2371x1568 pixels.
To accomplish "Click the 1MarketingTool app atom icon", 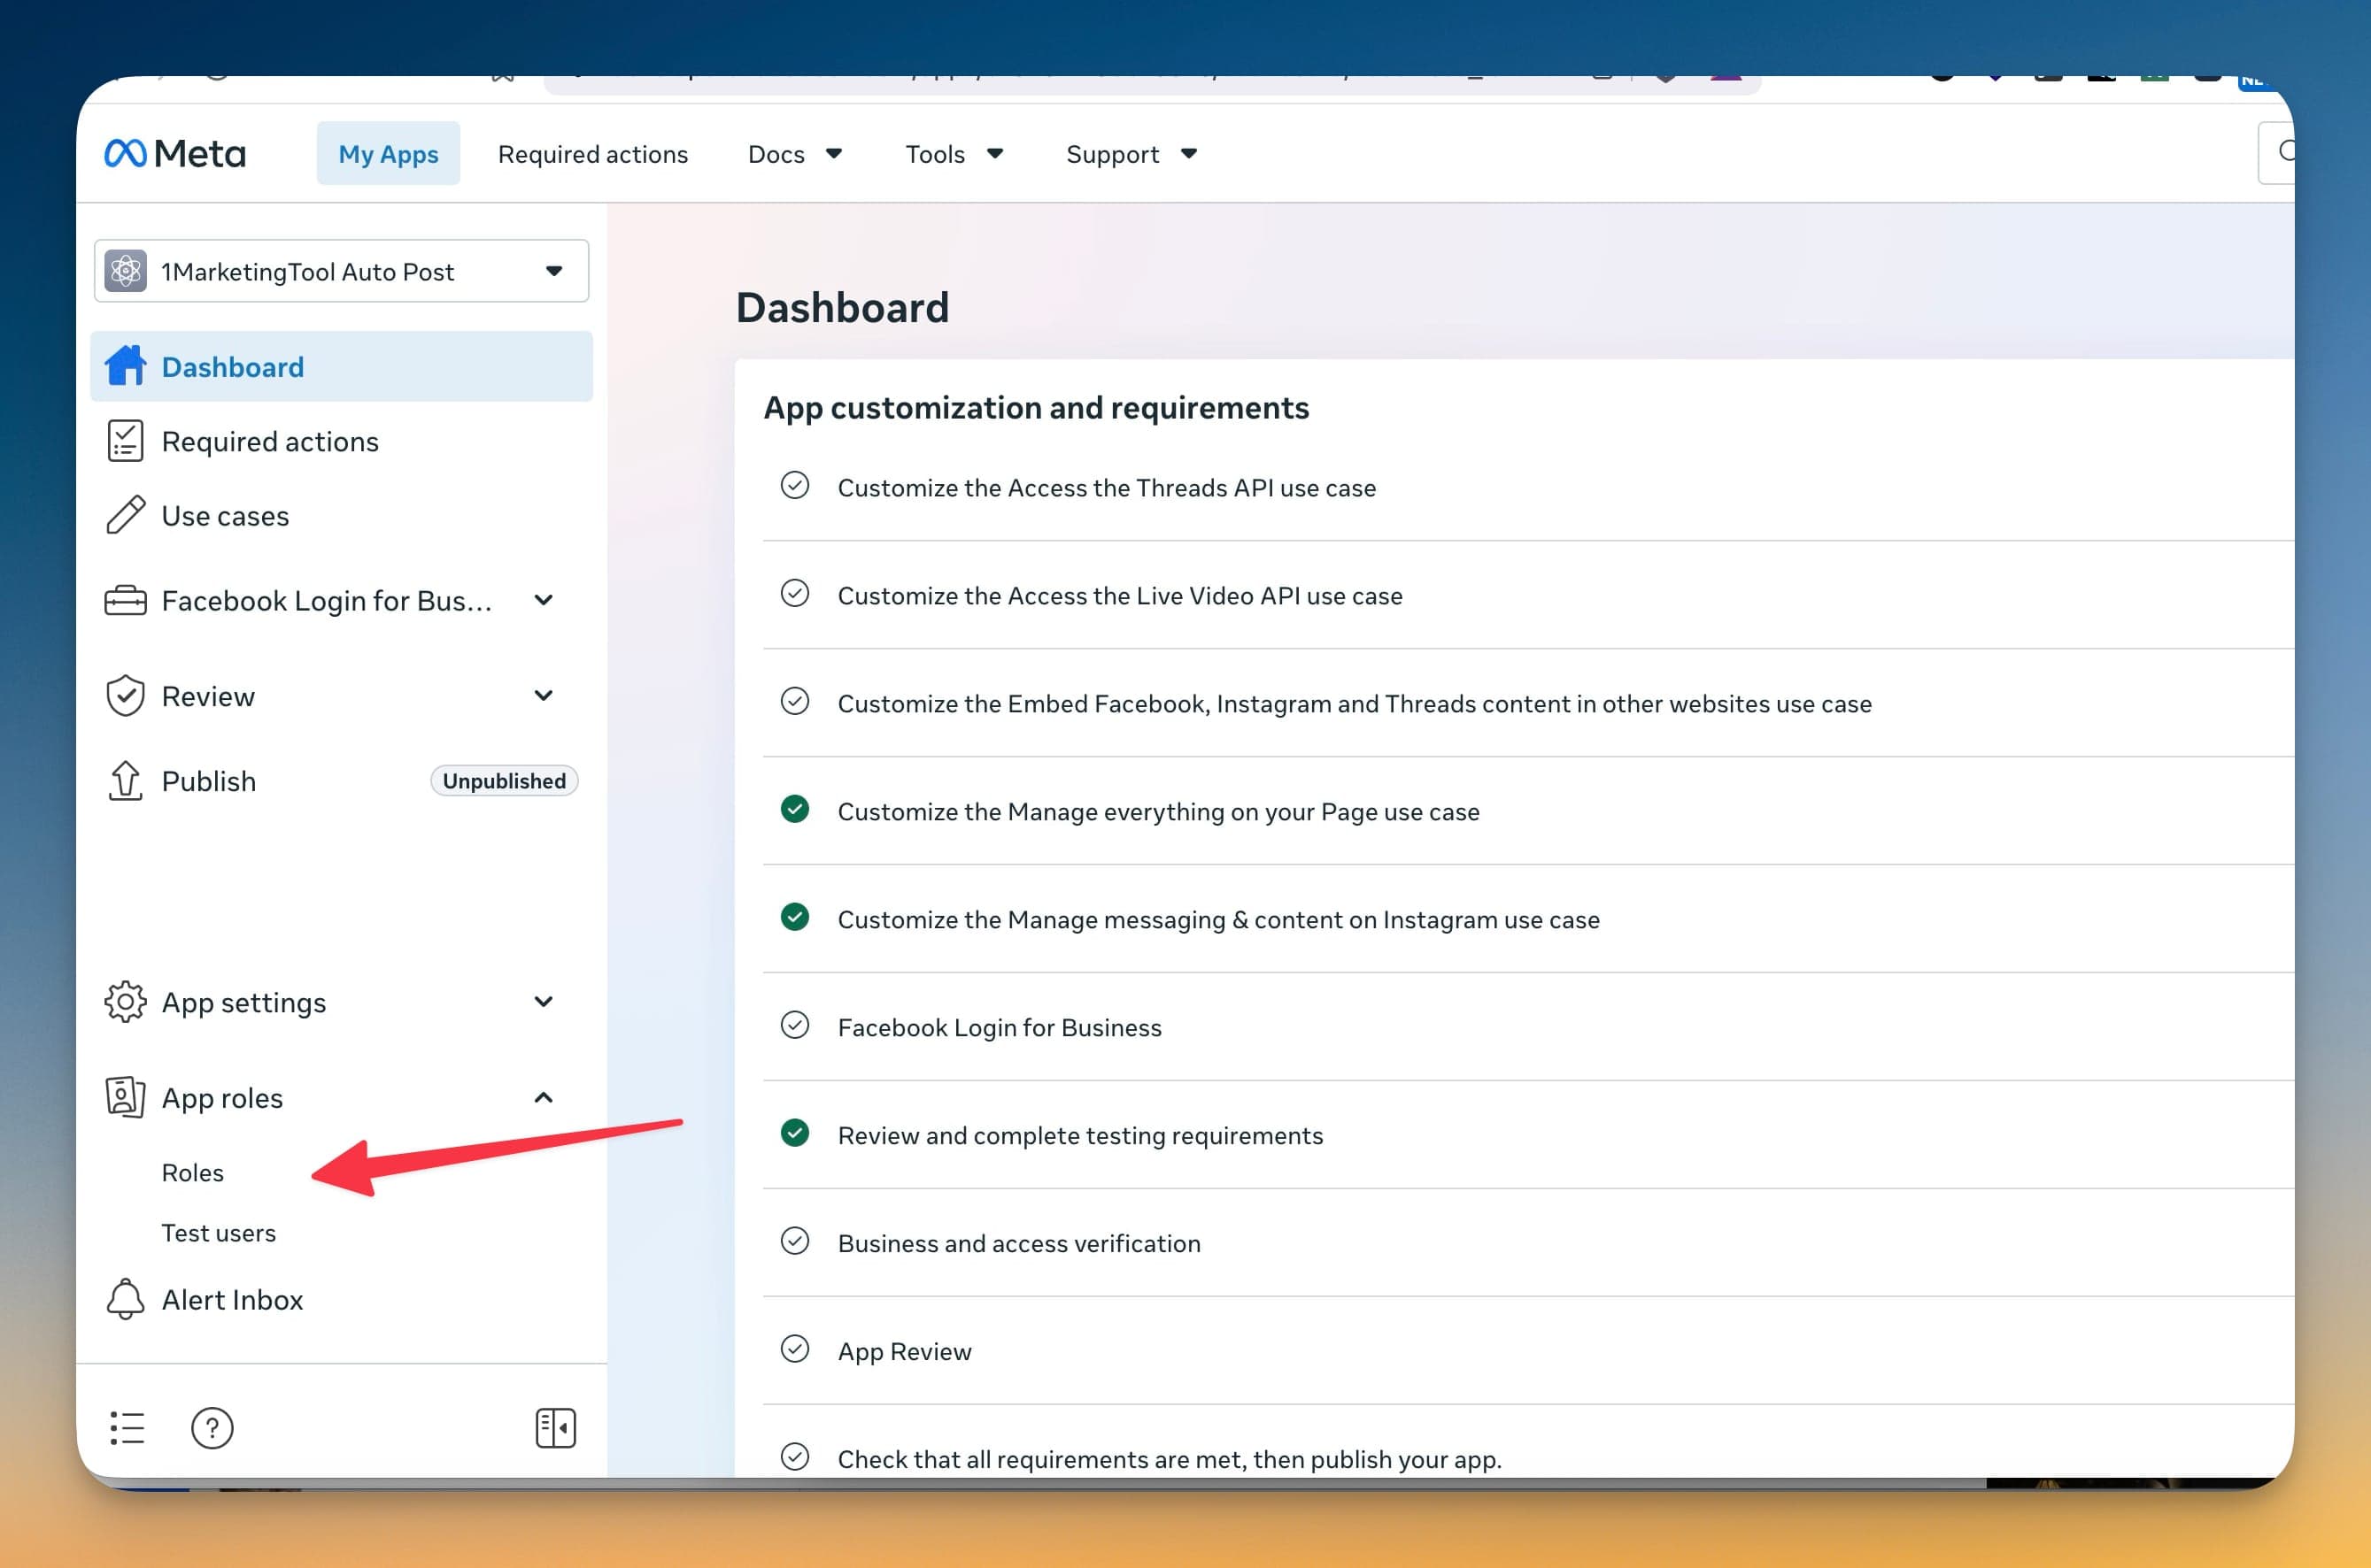I will click(126, 271).
